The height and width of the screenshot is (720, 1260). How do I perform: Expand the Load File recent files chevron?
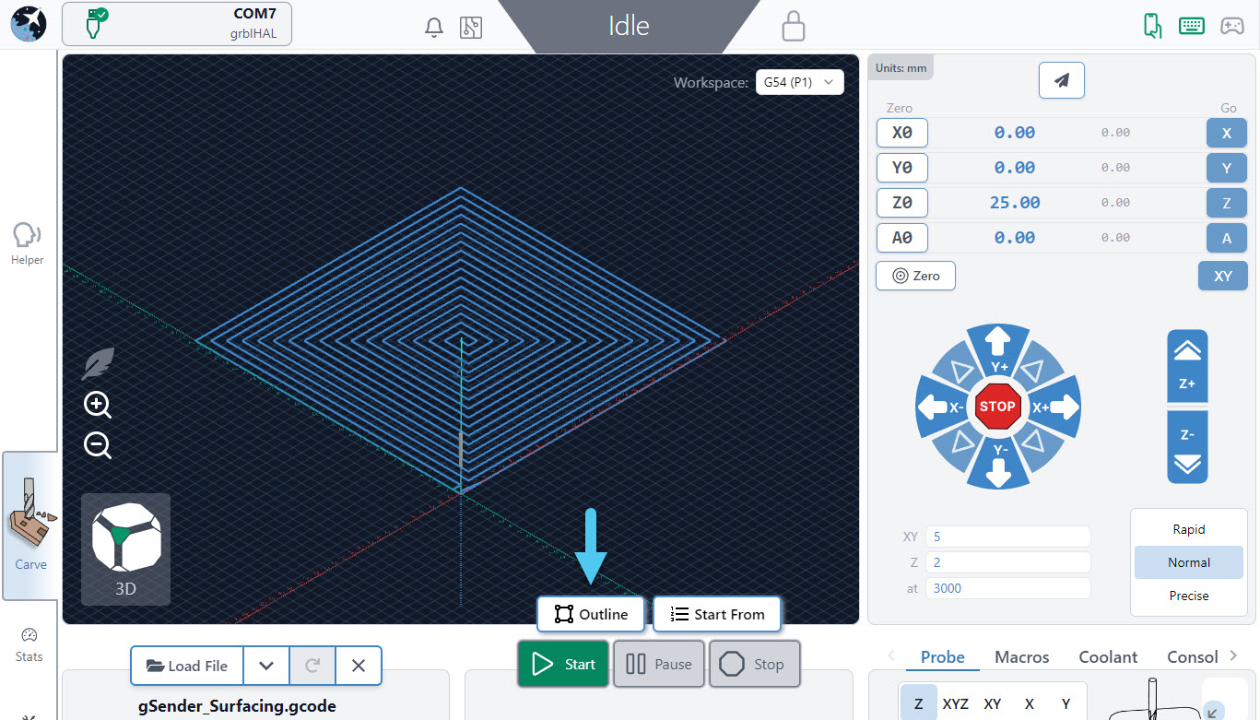tap(266, 666)
